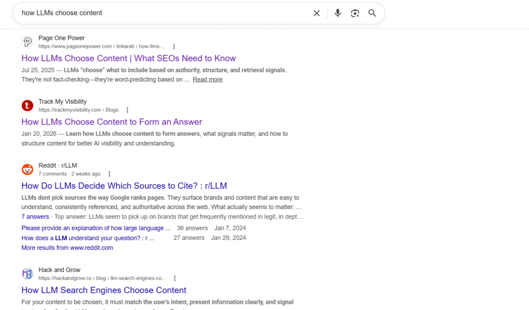
Task: Click the Page One Power site favicon
Action: tap(27, 41)
